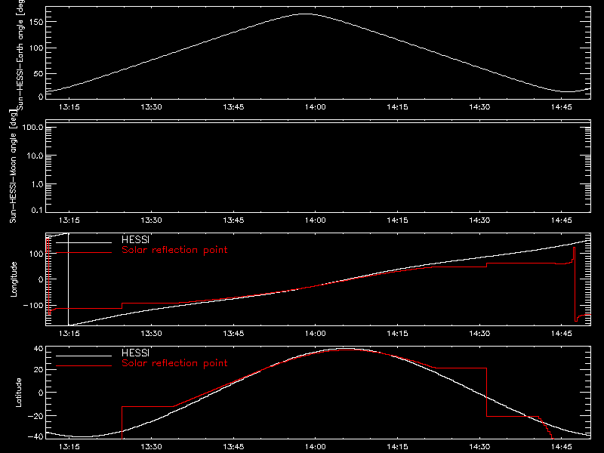
Task: Select the Longitude axis label
Action: (14, 279)
